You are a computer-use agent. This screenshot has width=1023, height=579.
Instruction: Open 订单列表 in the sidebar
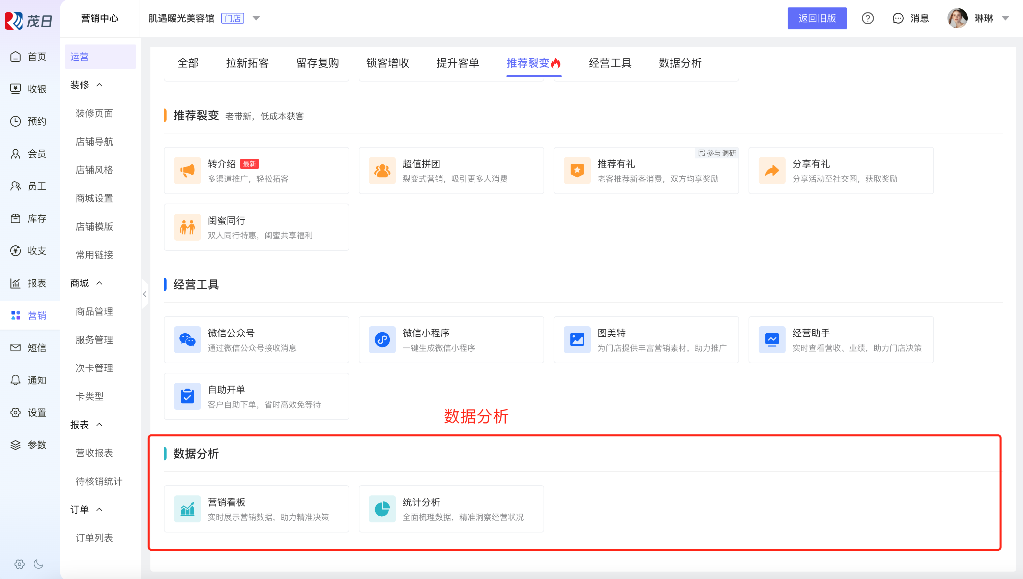[94, 538]
